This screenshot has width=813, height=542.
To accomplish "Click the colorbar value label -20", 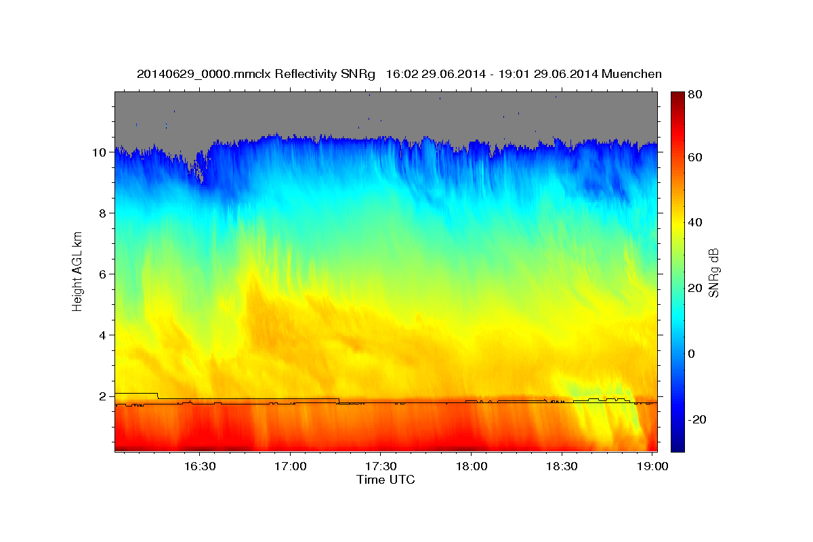I will (x=697, y=420).
